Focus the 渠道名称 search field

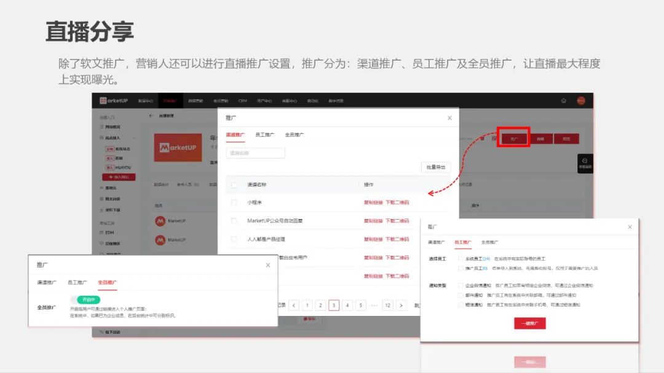click(x=255, y=153)
